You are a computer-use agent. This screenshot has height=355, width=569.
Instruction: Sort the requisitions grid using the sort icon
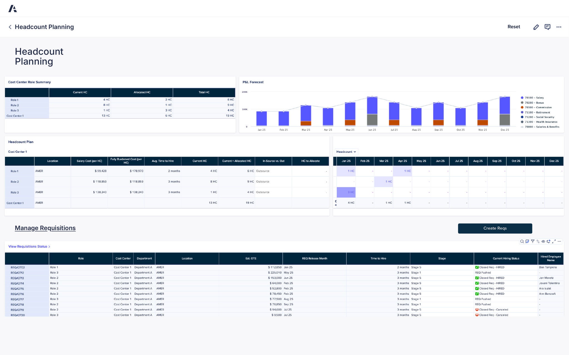coord(538,241)
